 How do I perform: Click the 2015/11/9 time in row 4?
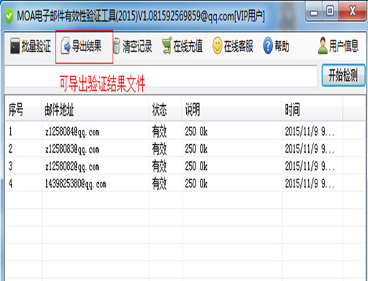click(310, 184)
